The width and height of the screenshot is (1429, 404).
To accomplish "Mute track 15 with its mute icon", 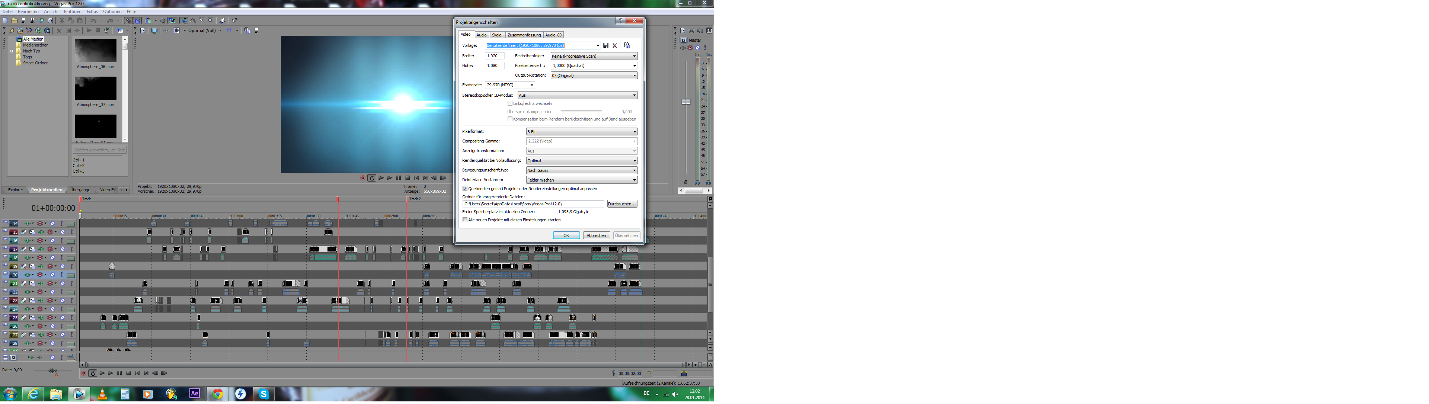I will click(63, 232).
